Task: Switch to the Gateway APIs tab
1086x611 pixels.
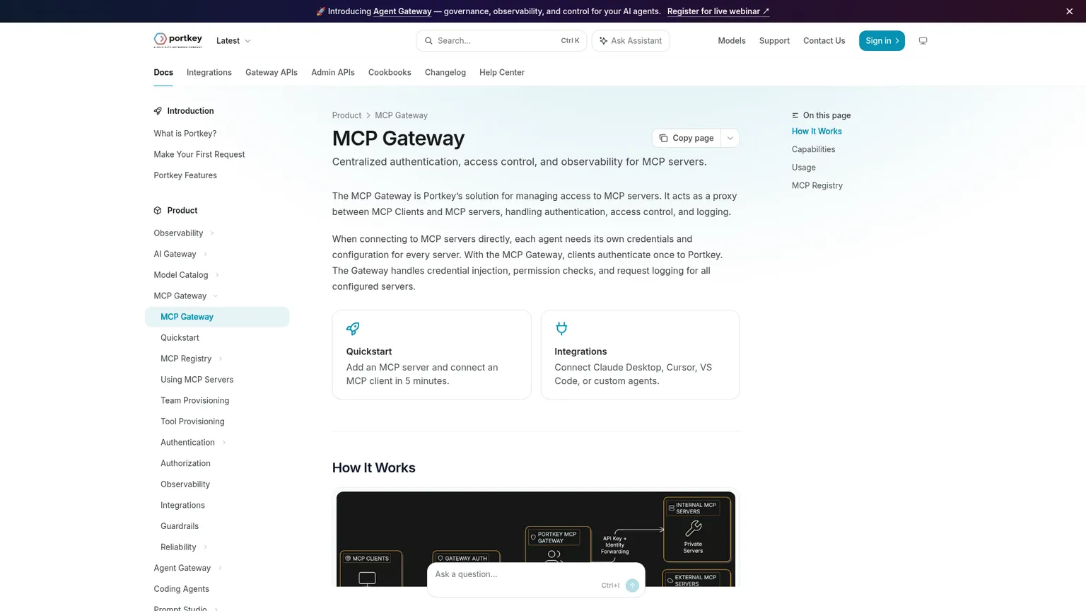Action: click(271, 72)
